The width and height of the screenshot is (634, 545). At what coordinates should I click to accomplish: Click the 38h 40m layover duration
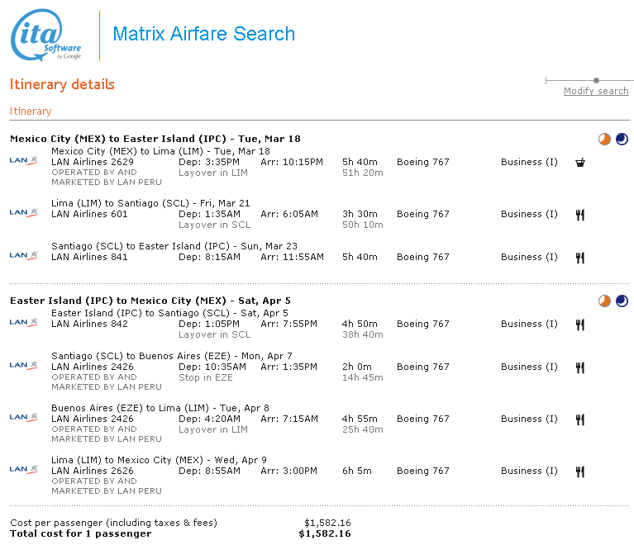coord(362,335)
